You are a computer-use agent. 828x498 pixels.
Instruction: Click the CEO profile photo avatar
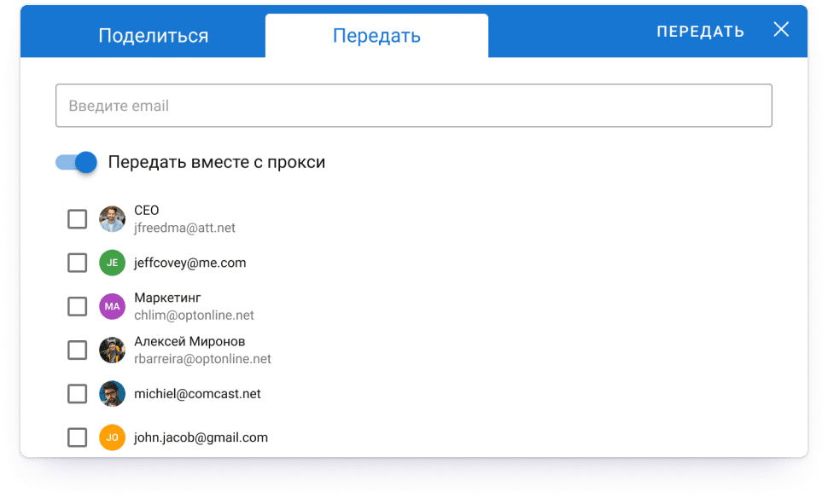click(112, 219)
